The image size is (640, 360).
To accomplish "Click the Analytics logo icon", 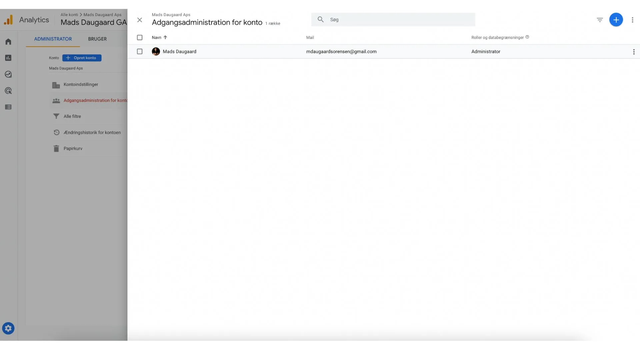I will pyautogui.click(x=8, y=20).
